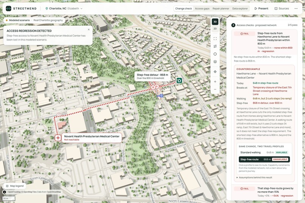
Task: Zoom out with the minus button
Action: point(215,89)
